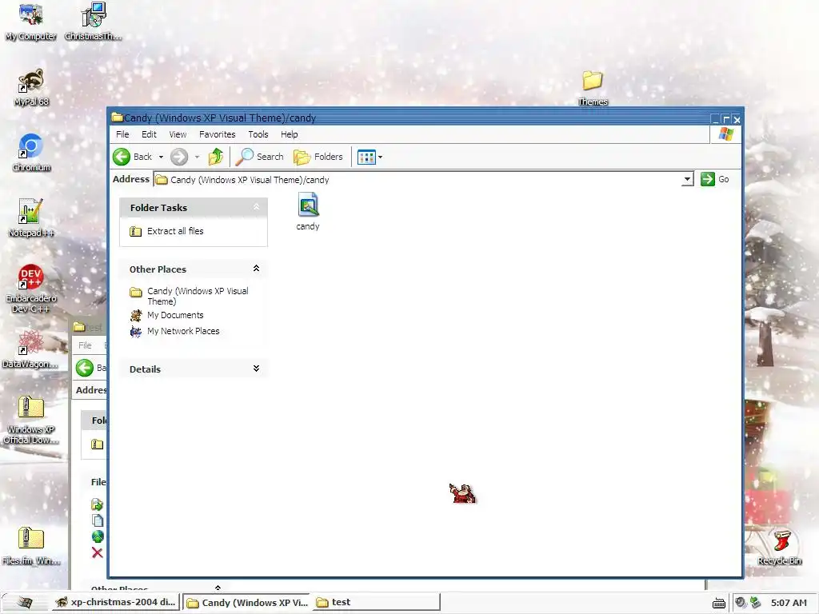Image resolution: width=819 pixels, height=614 pixels.
Task: Collapse the Folder Tasks panel
Action: 257,207
